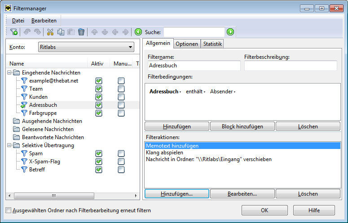Select the Kunden filter entry
348x223 pixels.
click(x=38, y=97)
